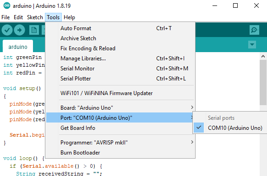Click "void loop()" in the code
The image size is (267, 176).
click(20, 158)
